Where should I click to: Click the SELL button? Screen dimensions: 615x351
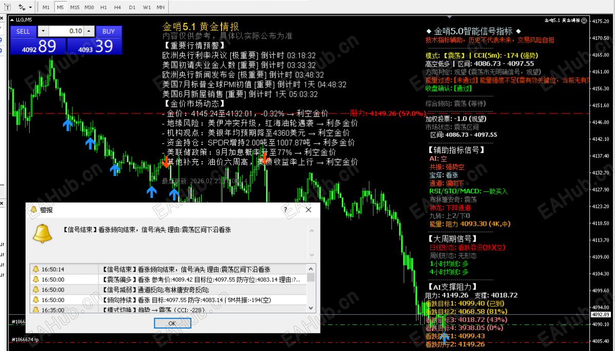[23, 31]
